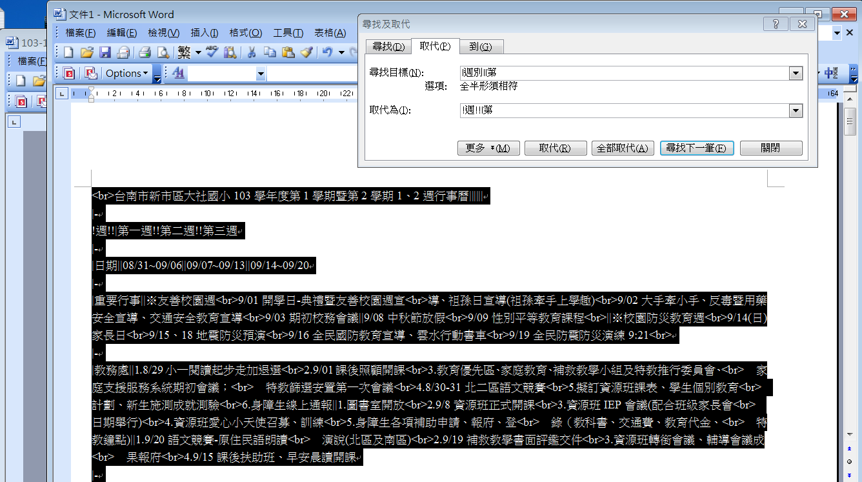Click the Research binoculars-book icon
This screenshot has width=862, height=482.
230,52
